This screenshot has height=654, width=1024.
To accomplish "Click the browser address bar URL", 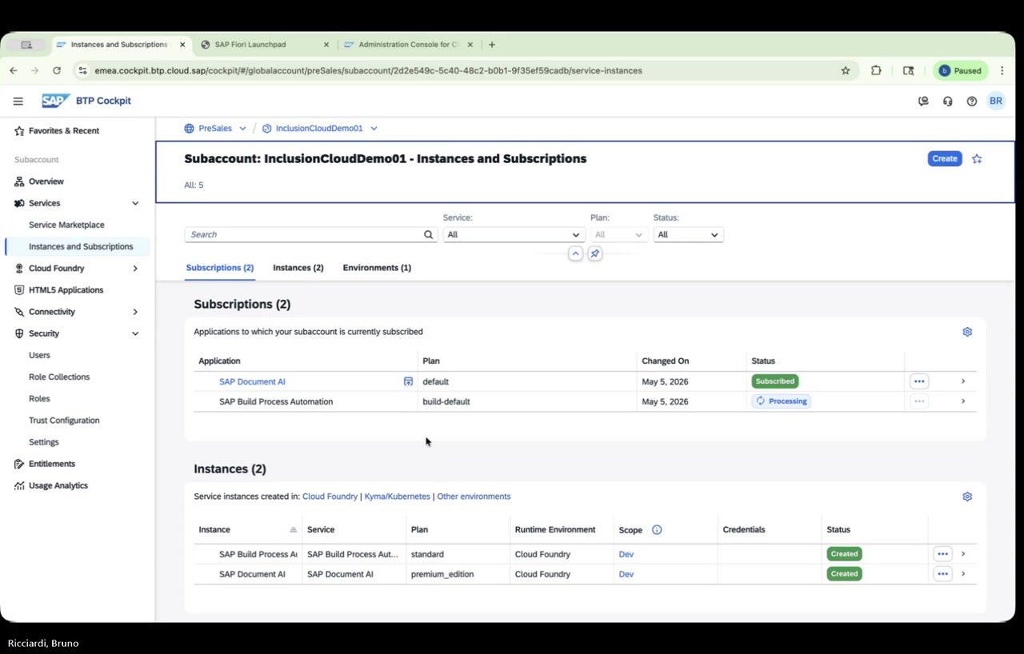I will pyautogui.click(x=368, y=70).
